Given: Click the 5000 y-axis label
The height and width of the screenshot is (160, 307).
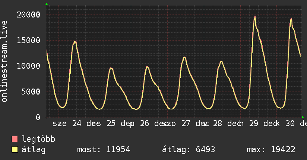Looking at the screenshot, I should 31,92.
